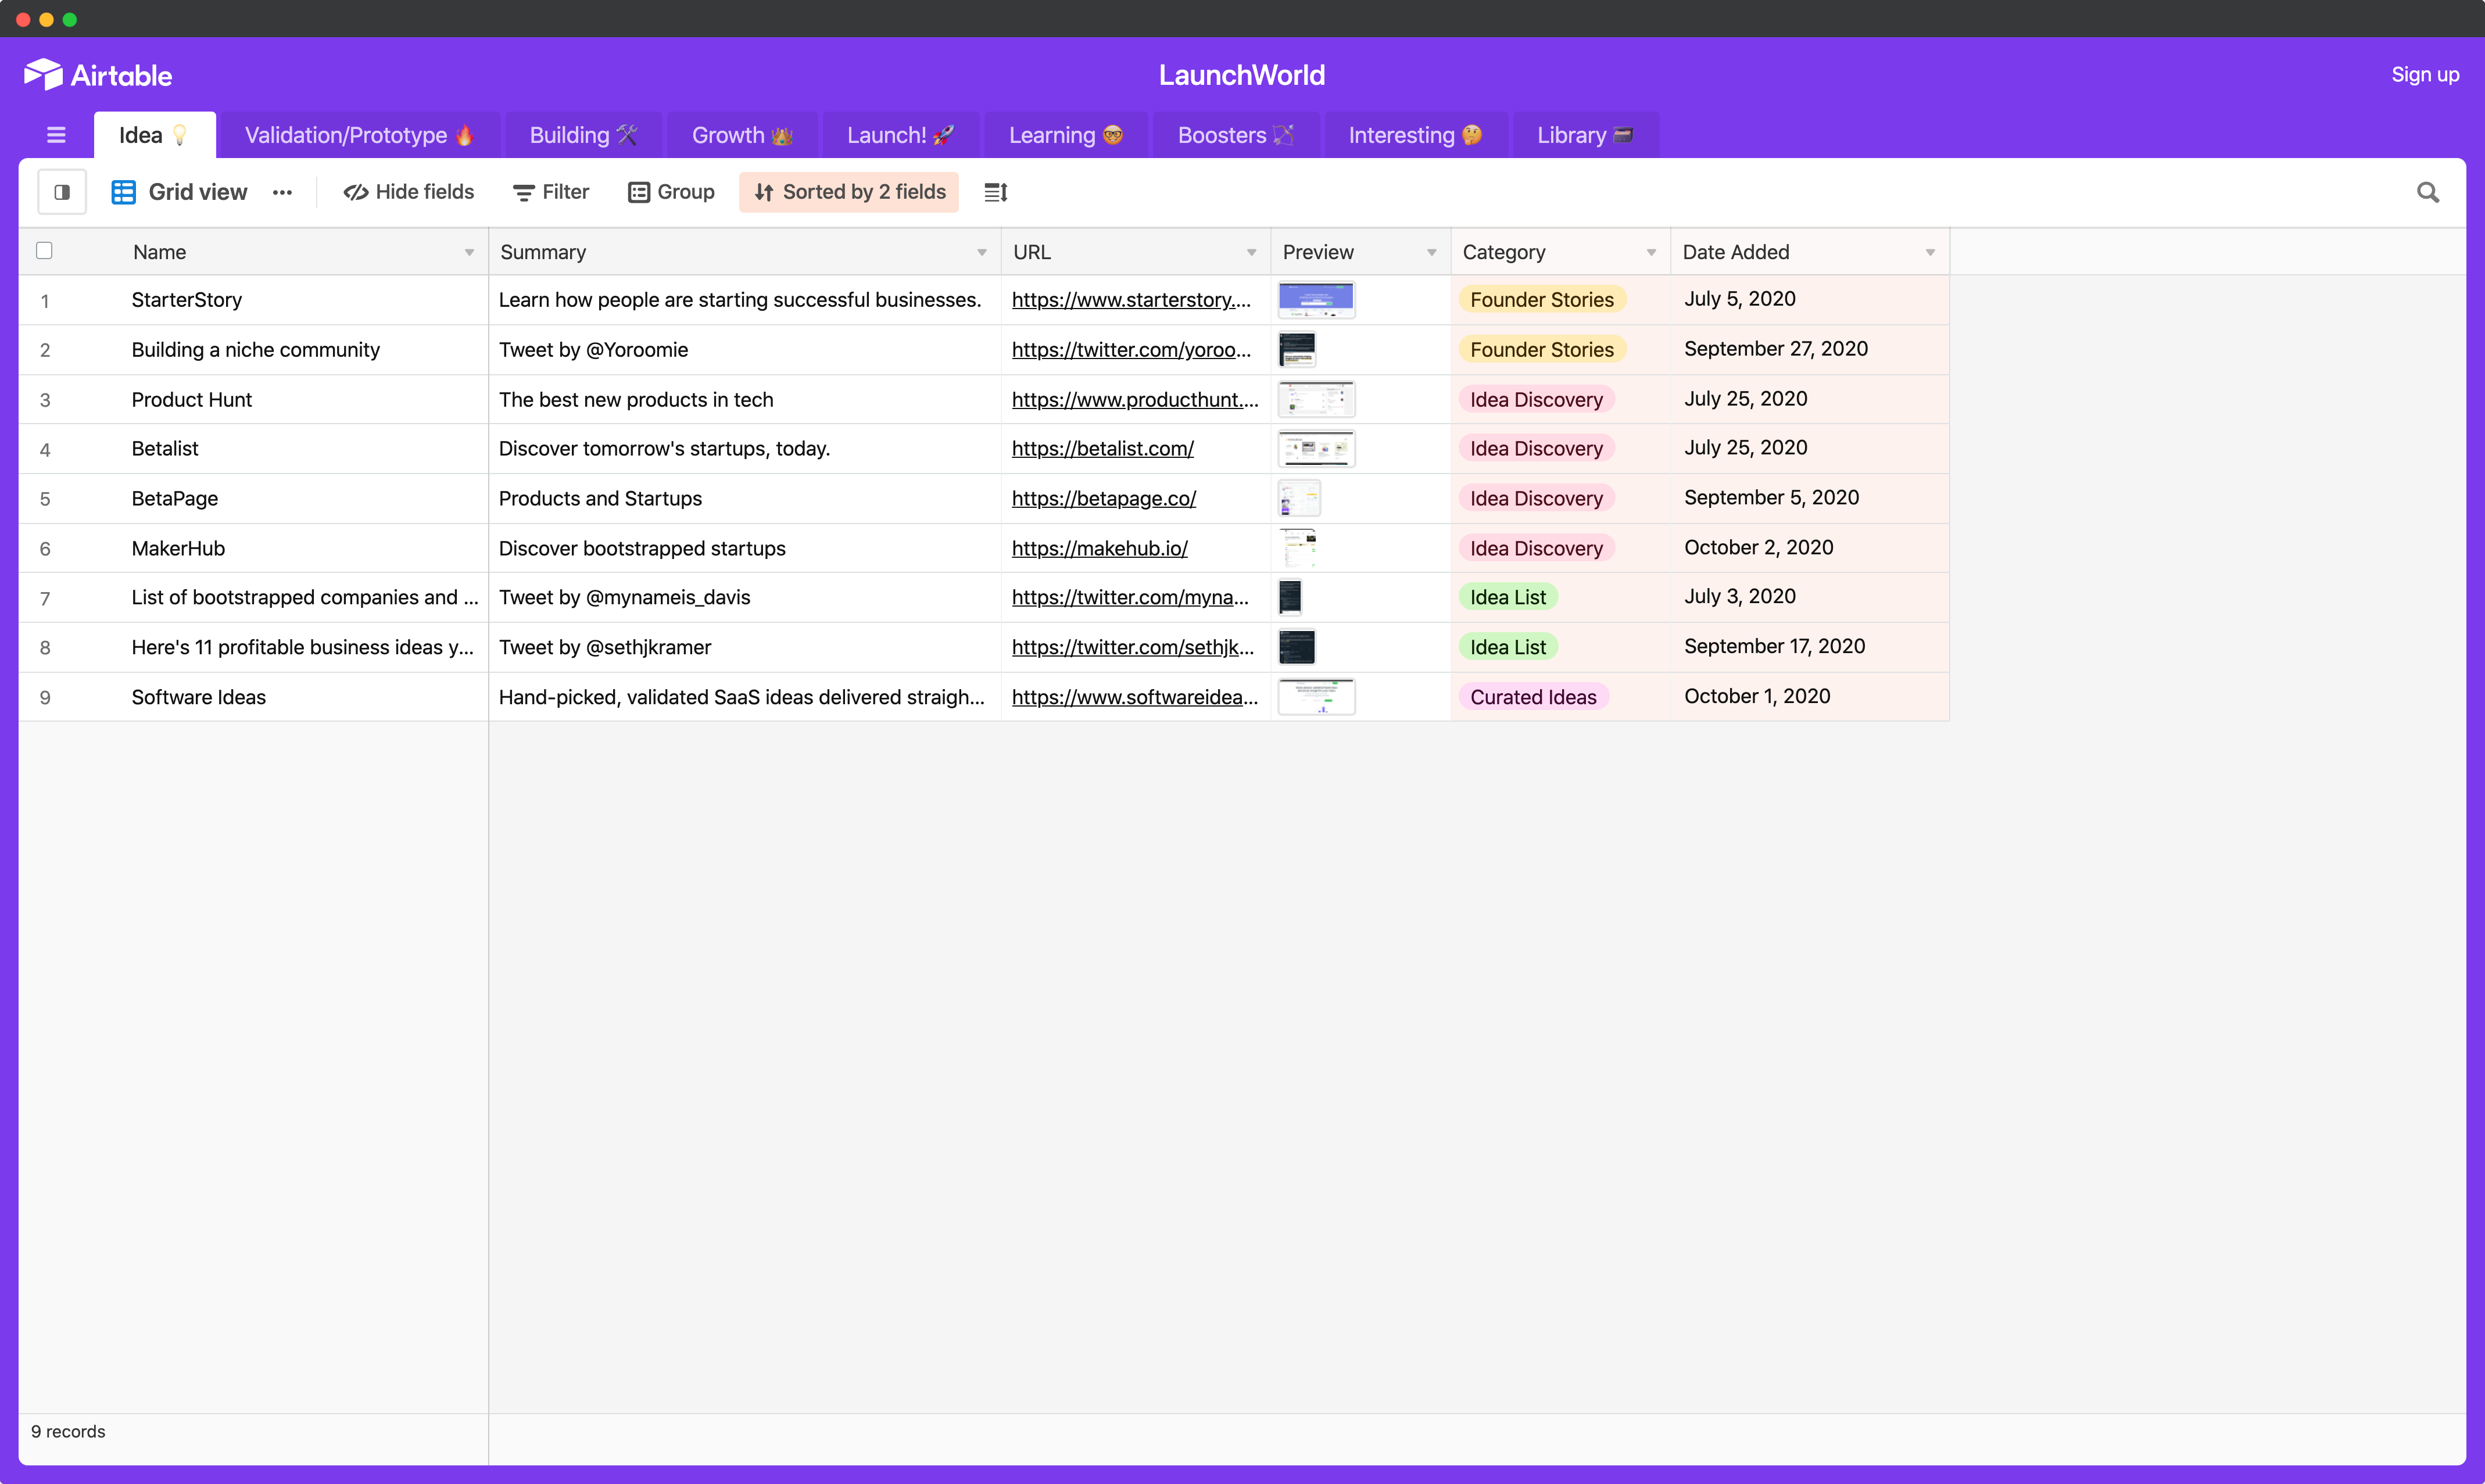Switch to the Idea tab
The height and width of the screenshot is (1484, 2485).
click(x=155, y=135)
